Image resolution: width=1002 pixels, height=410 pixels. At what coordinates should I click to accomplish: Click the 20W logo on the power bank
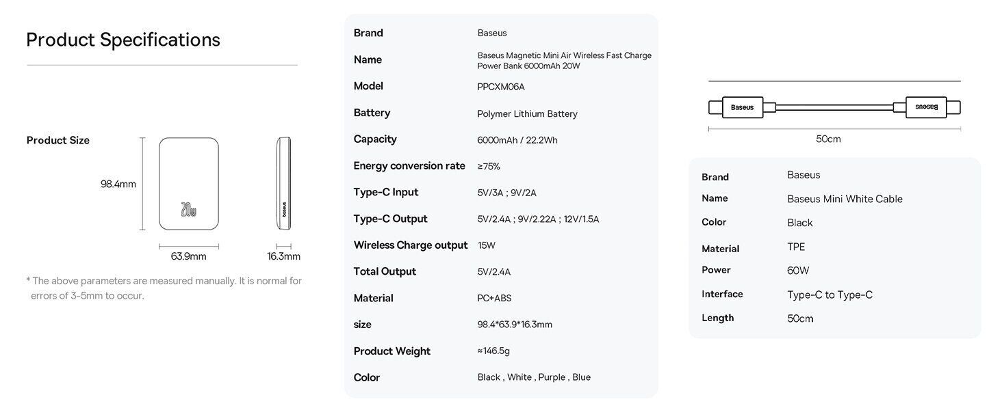(188, 209)
